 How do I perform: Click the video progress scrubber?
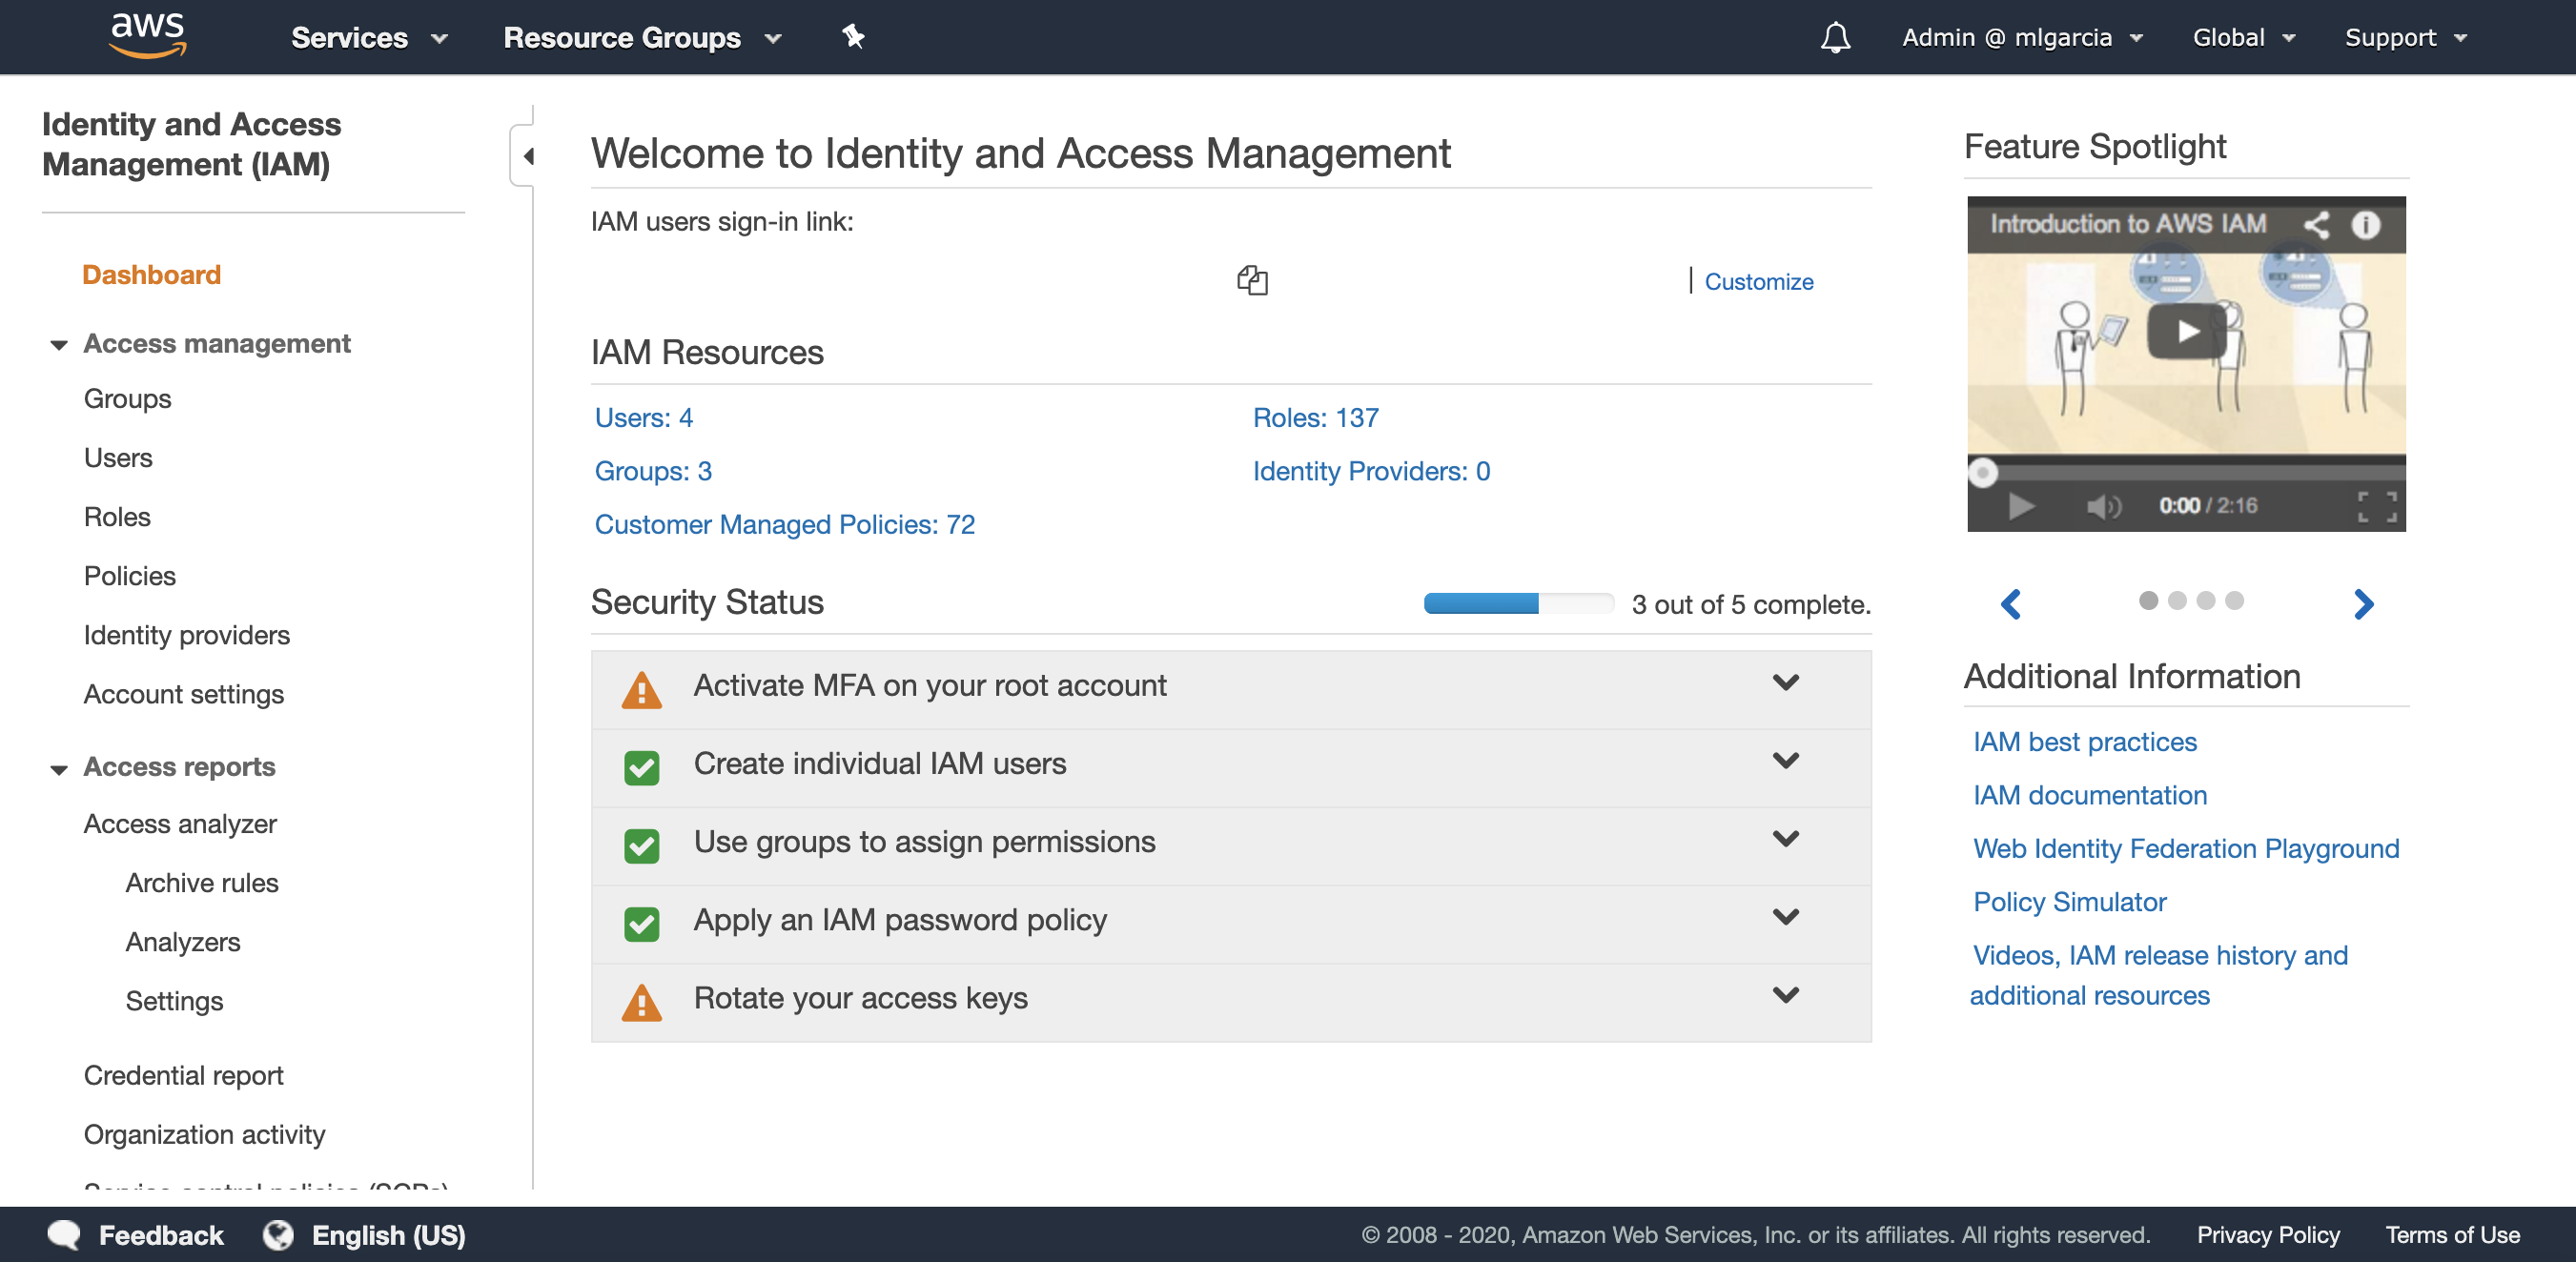click(1982, 472)
